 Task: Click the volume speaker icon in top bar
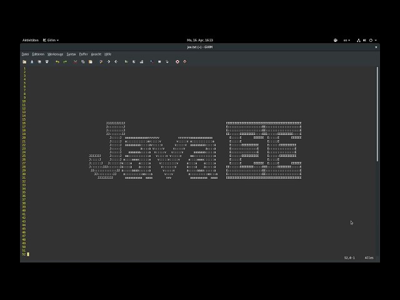coord(364,40)
